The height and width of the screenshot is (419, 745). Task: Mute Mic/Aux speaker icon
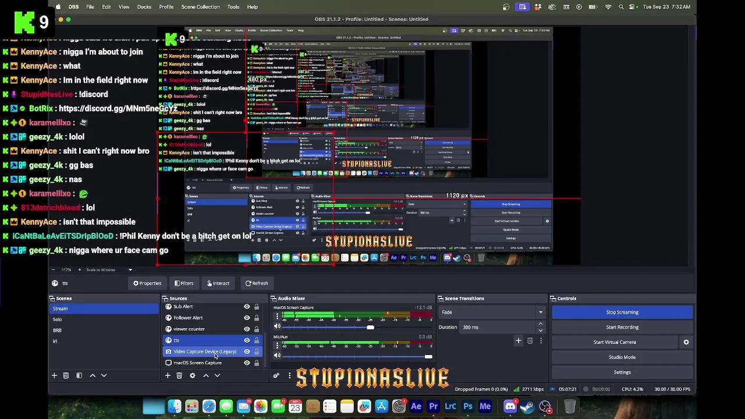click(277, 356)
